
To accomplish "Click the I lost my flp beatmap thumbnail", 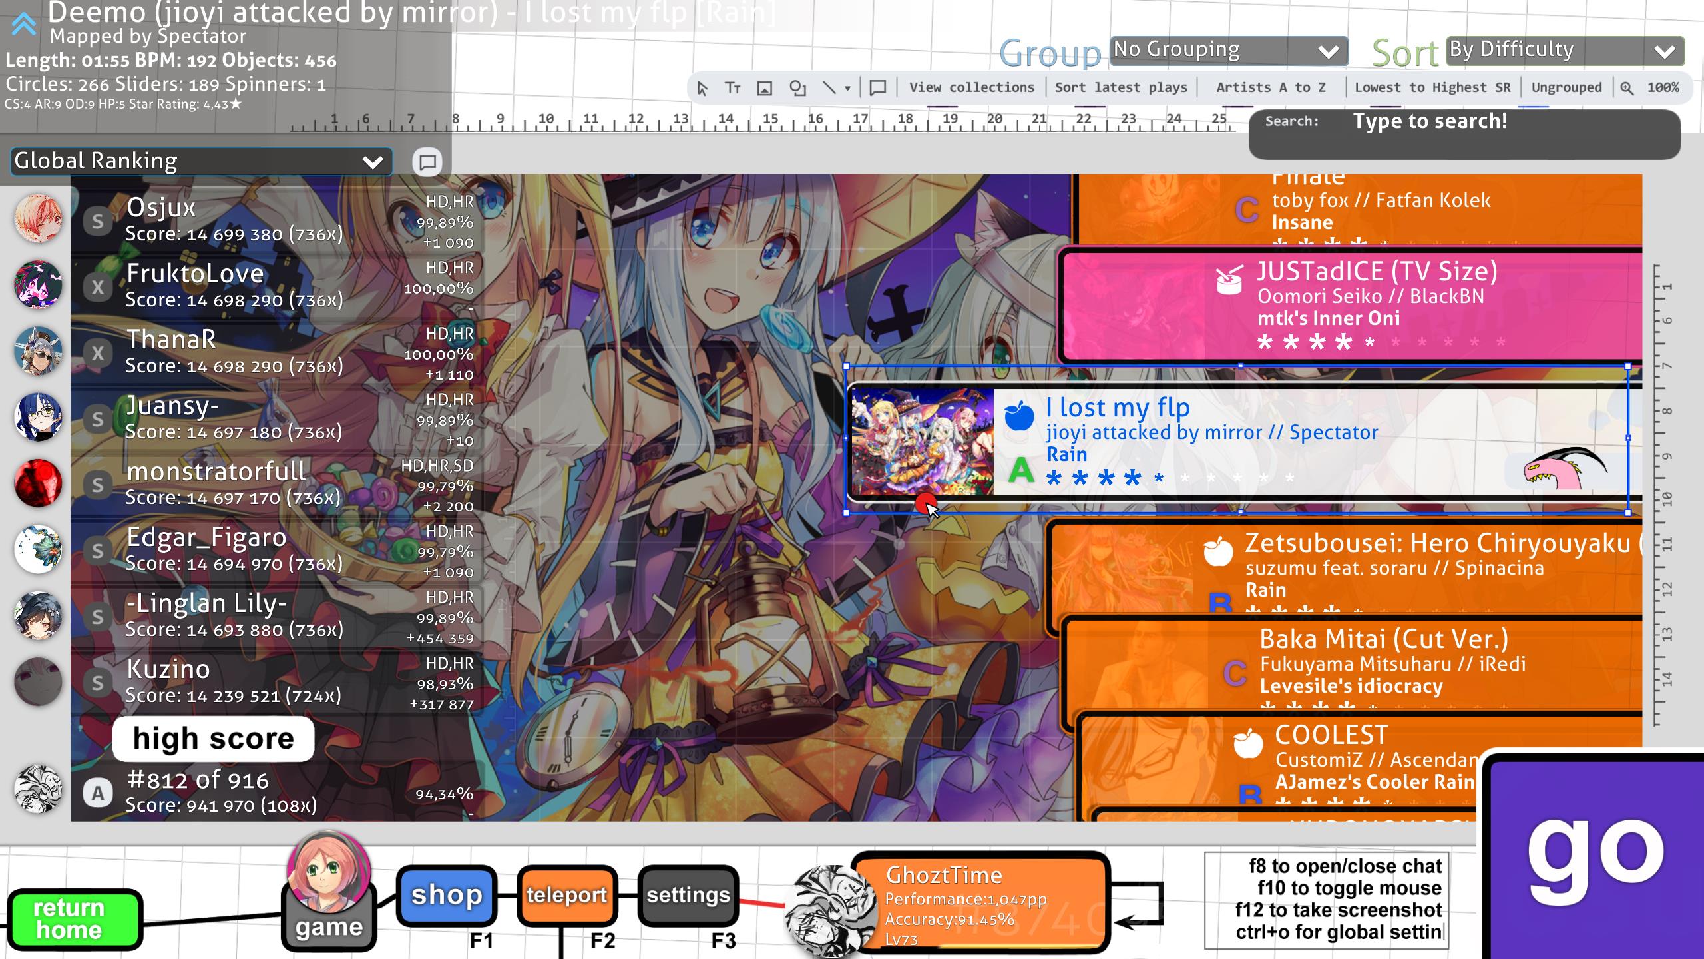I will [923, 442].
